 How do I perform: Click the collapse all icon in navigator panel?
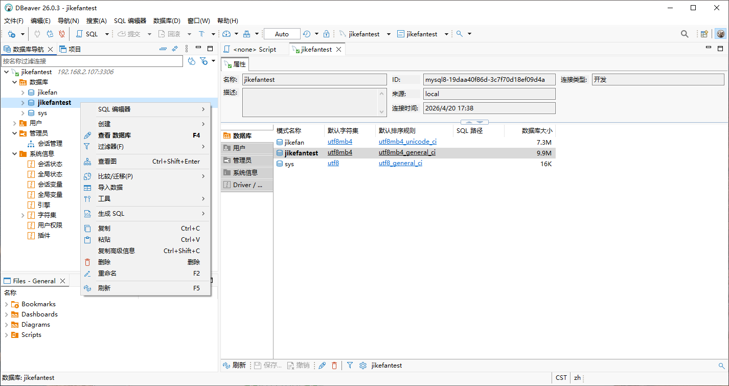click(163, 49)
